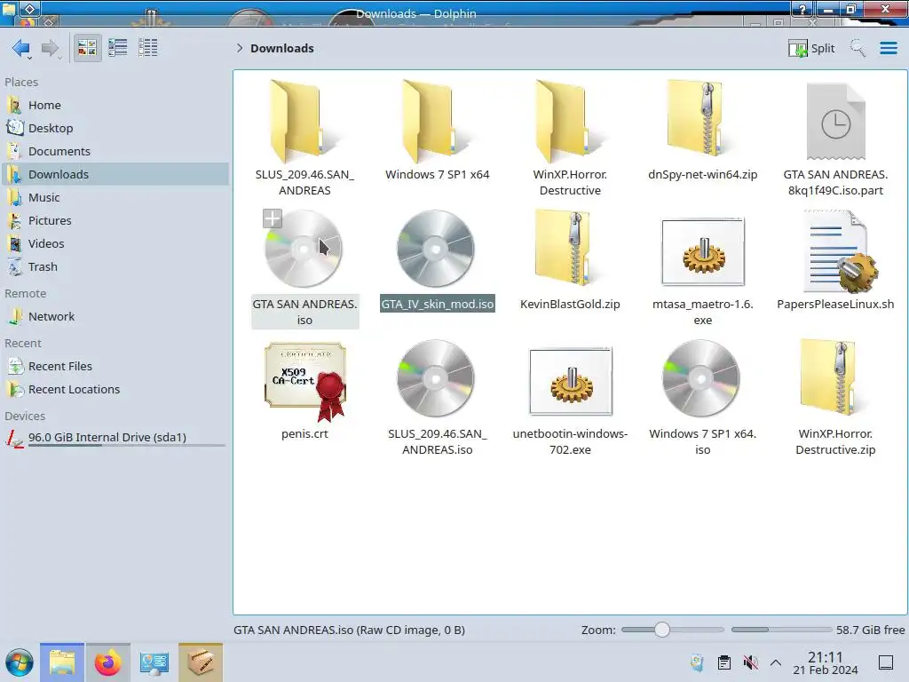The height and width of the screenshot is (682, 909).
Task: Select the X509 certificate file icon
Action: pyautogui.click(x=305, y=380)
